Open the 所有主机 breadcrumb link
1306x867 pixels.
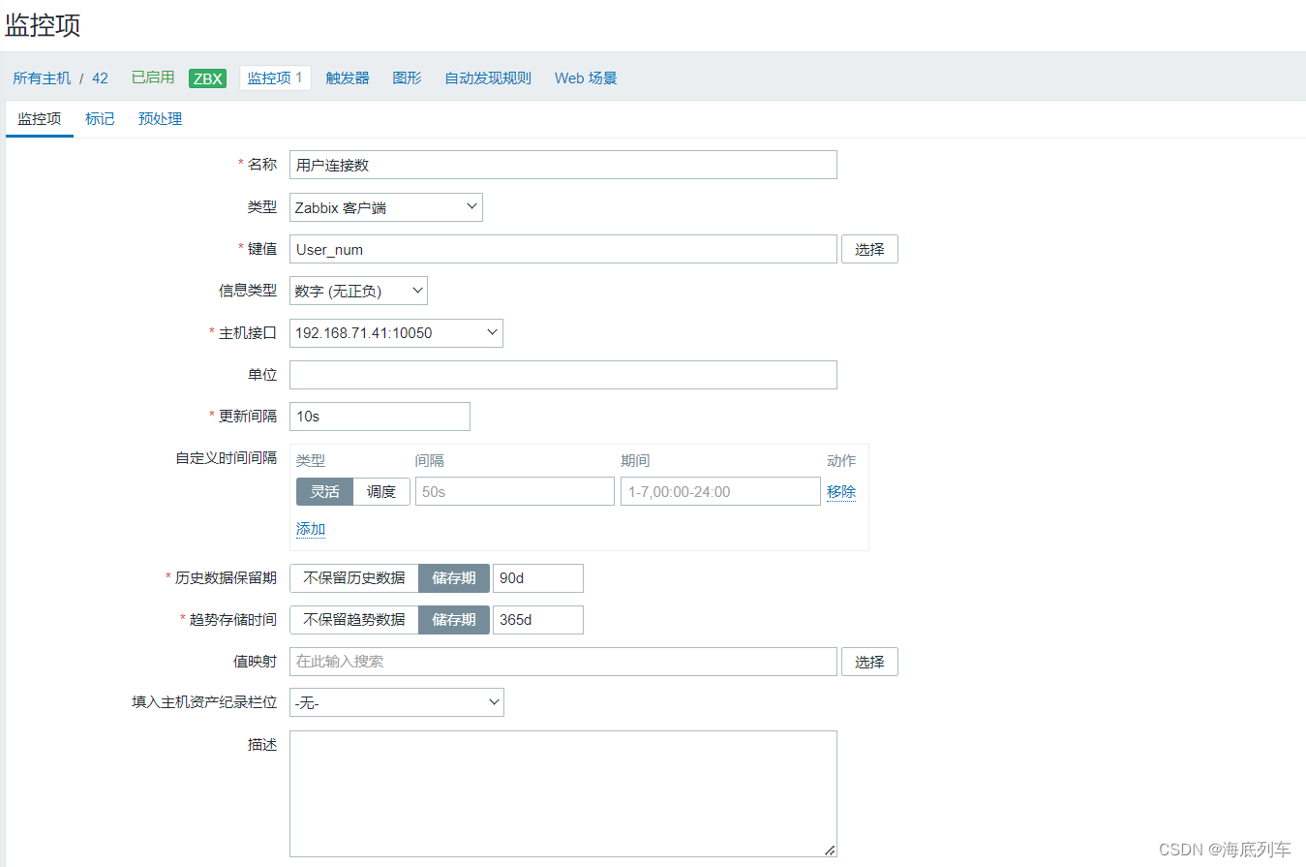pos(42,78)
